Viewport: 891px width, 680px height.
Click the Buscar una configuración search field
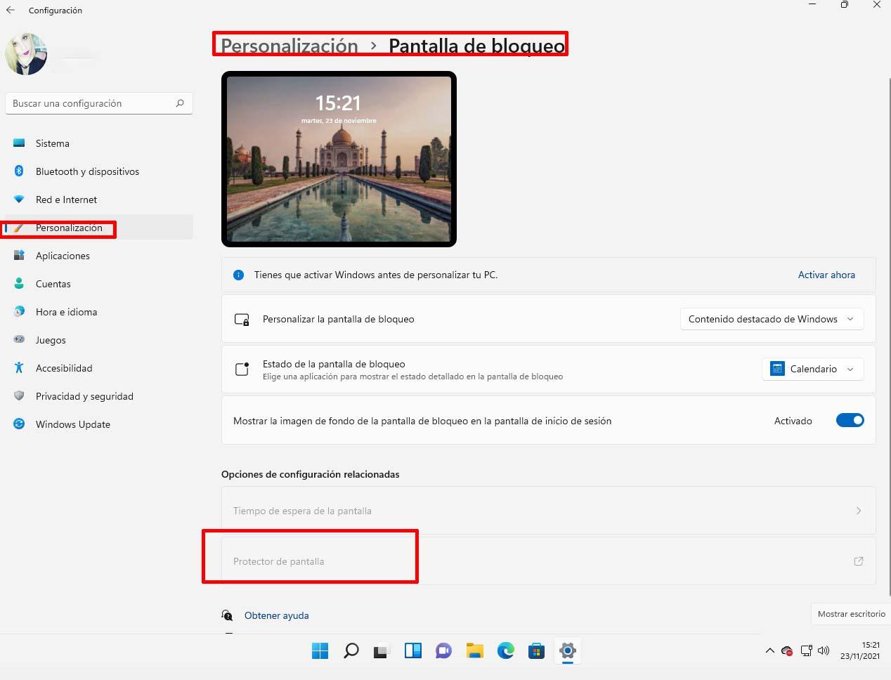coord(98,103)
